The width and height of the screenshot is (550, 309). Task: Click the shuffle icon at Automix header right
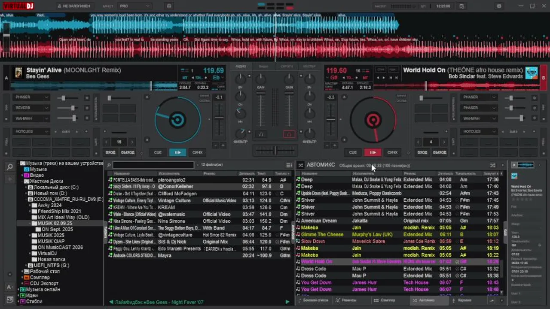click(x=492, y=165)
